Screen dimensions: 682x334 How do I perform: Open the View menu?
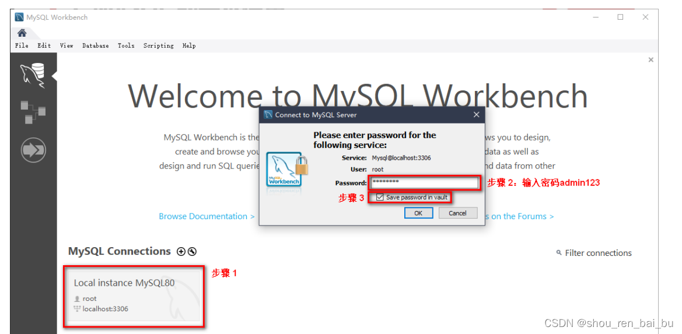67,45
